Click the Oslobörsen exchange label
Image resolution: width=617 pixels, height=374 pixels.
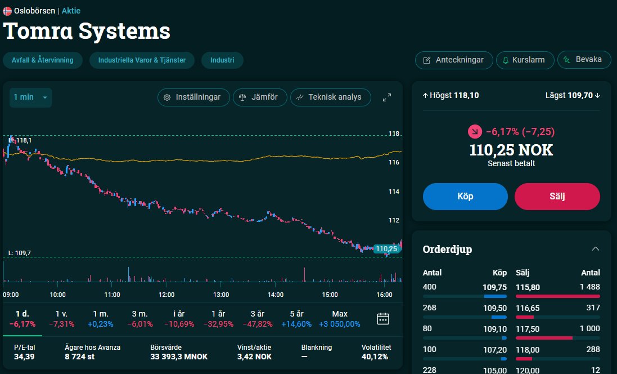pos(35,11)
